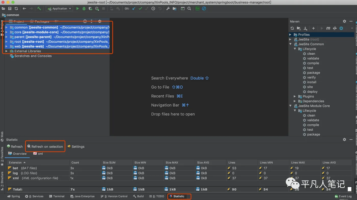Open the Application run configuration dropdown
The height and width of the screenshot is (200, 357).
coord(59,9)
